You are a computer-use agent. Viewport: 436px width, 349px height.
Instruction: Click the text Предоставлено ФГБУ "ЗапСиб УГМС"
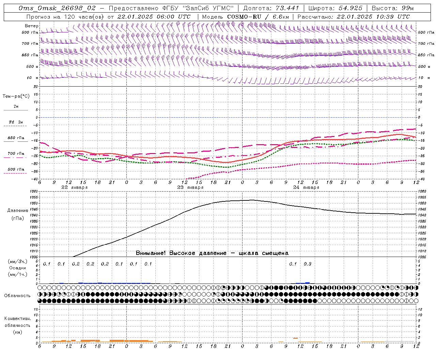tap(171, 8)
